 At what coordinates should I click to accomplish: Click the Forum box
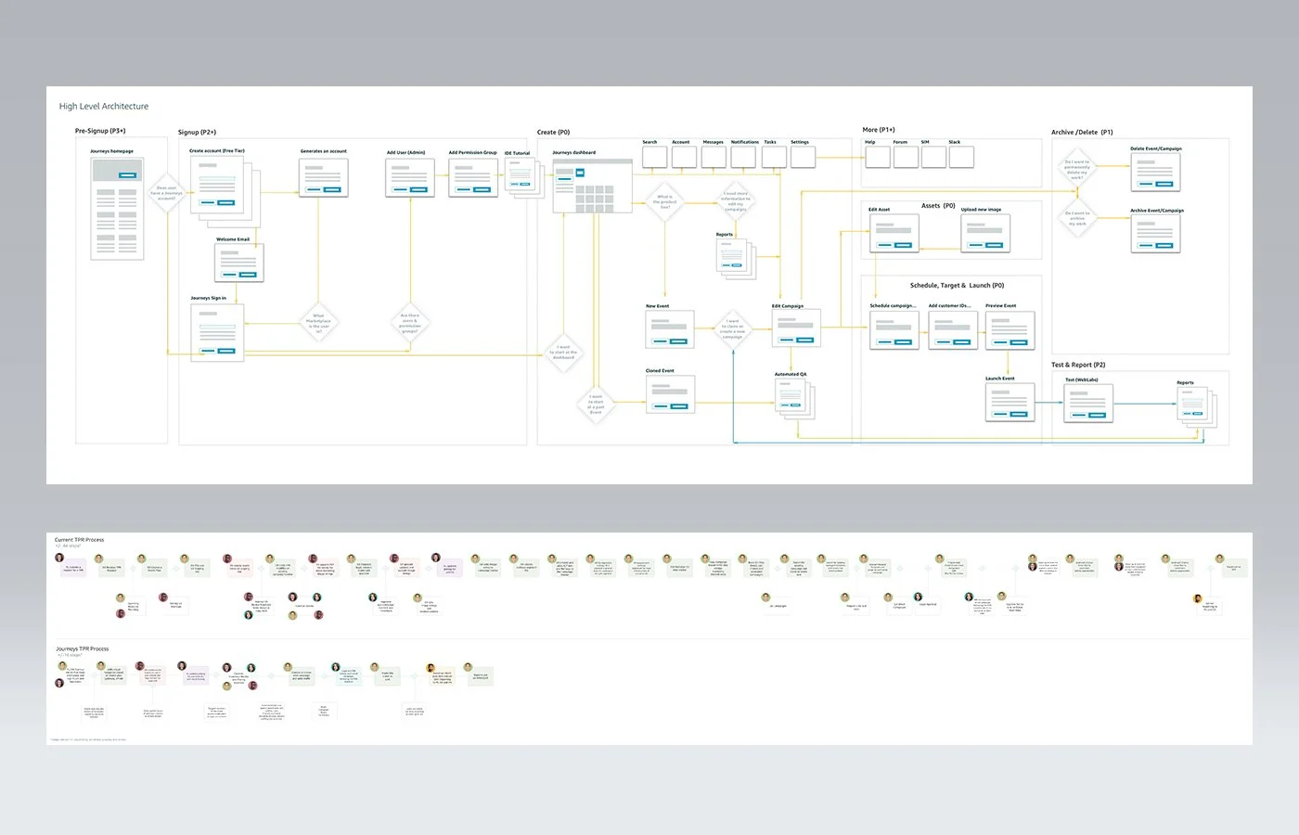pyautogui.click(x=906, y=157)
